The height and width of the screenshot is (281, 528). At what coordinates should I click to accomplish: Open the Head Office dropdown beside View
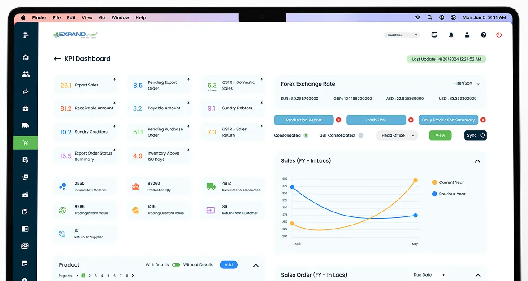(x=396, y=135)
